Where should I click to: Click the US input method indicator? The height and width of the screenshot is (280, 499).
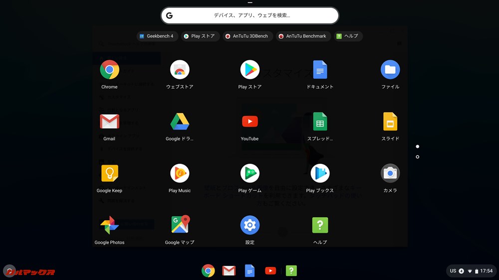[x=453, y=271]
